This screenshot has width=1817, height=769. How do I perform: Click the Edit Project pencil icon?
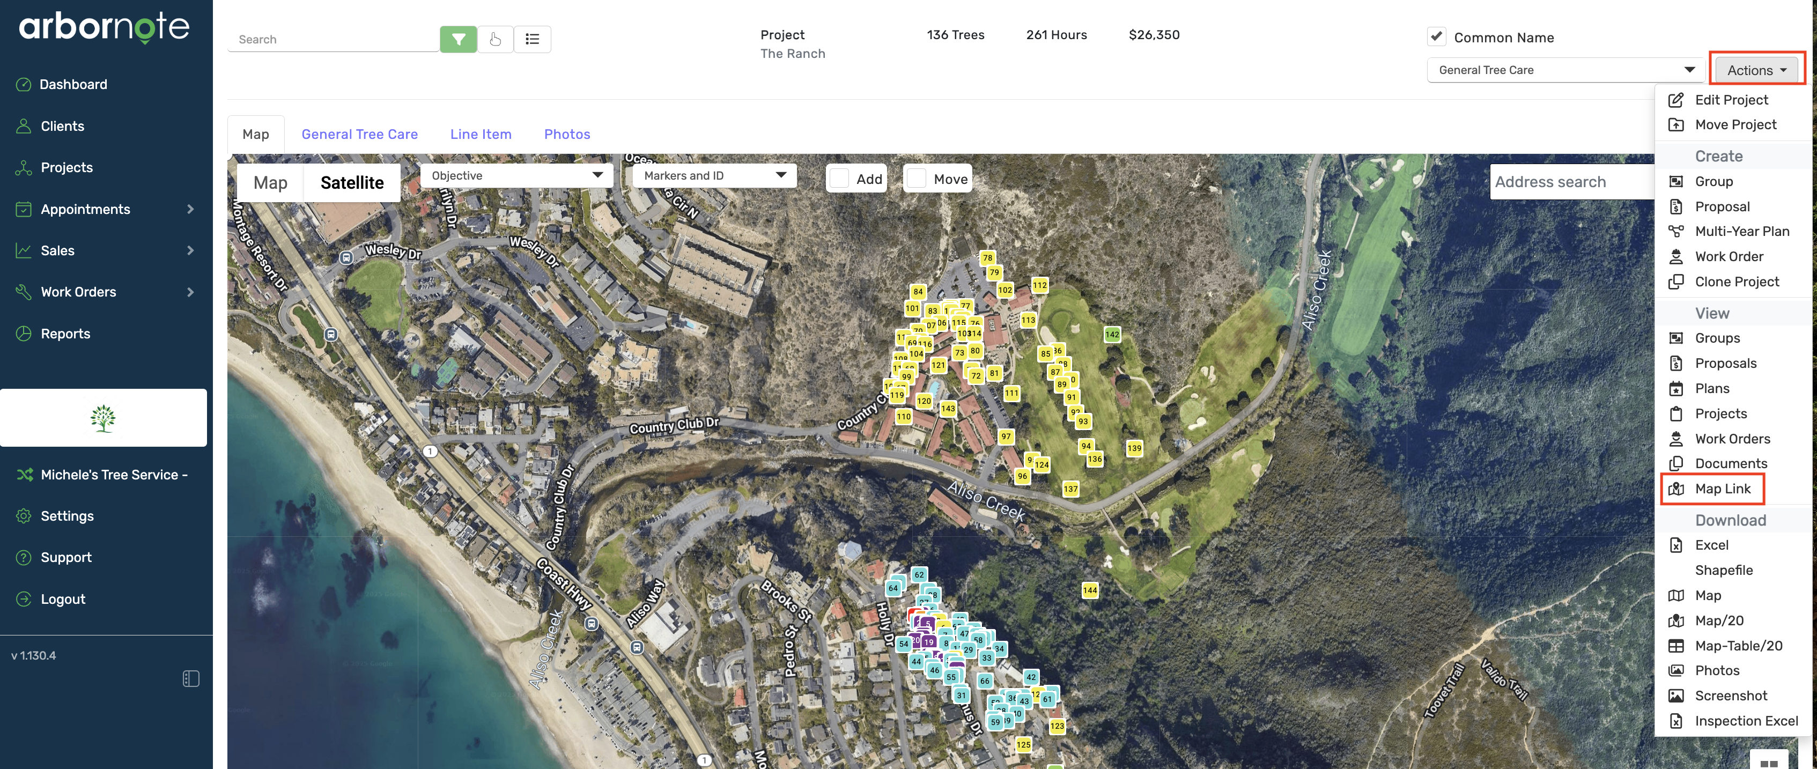click(1676, 99)
